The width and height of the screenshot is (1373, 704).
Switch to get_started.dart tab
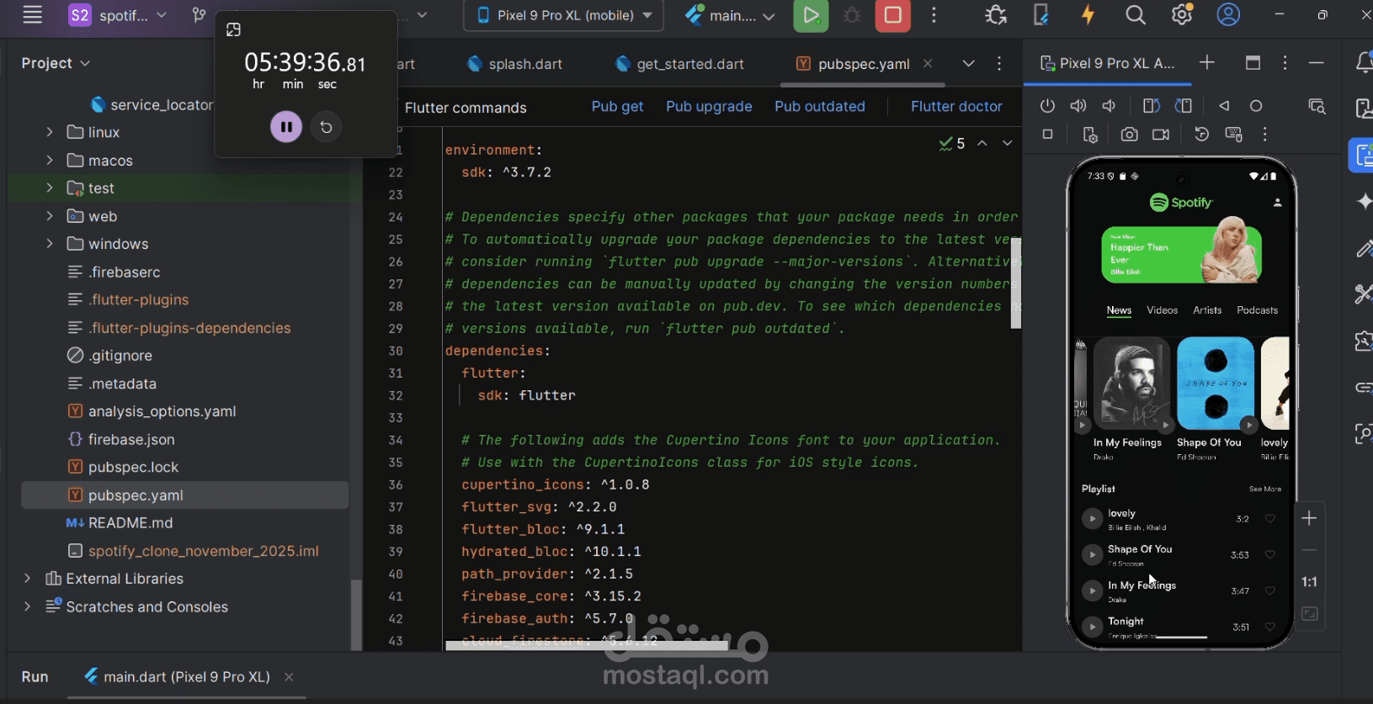(680, 64)
